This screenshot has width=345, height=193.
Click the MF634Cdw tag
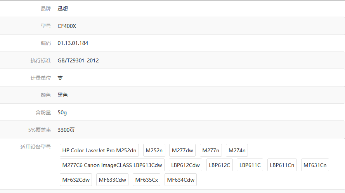[x=180, y=180]
